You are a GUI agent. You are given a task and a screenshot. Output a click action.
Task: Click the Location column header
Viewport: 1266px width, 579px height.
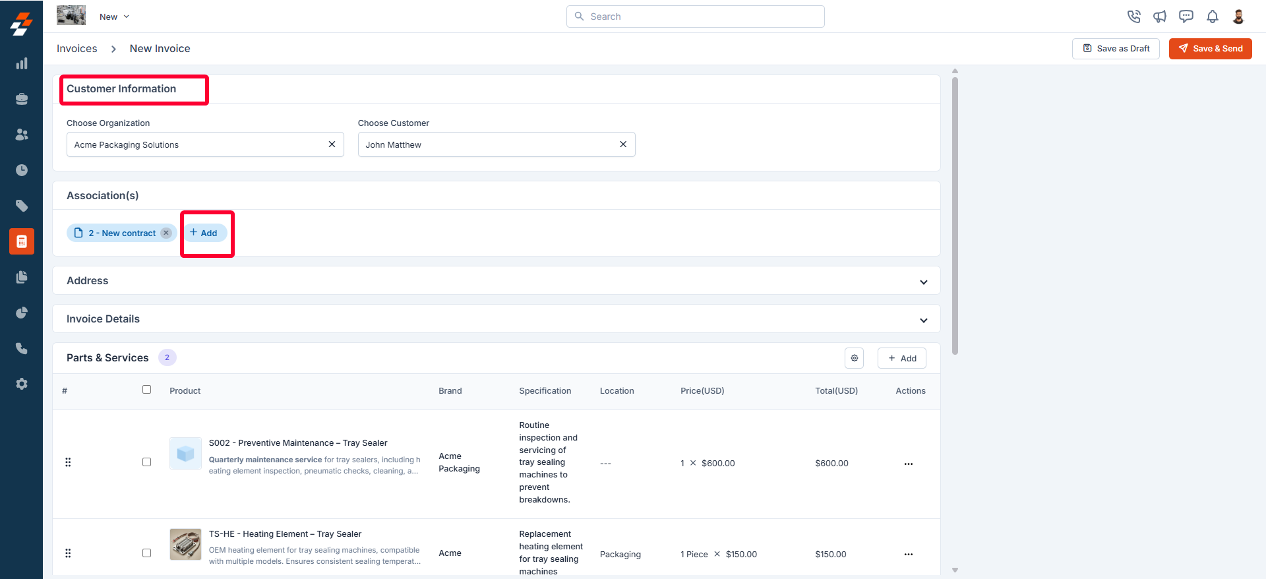tap(617, 391)
